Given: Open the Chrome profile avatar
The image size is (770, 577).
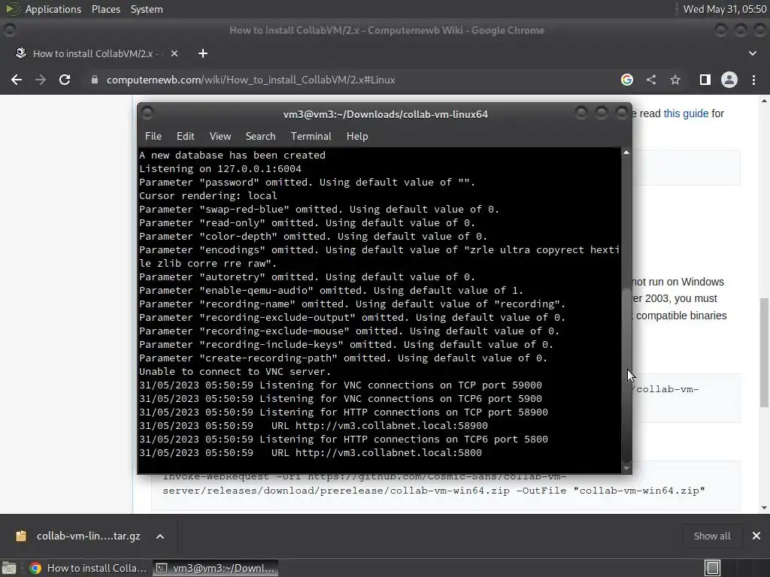Looking at the screenshot, I should pyautogui.click(x=729, y=80).
